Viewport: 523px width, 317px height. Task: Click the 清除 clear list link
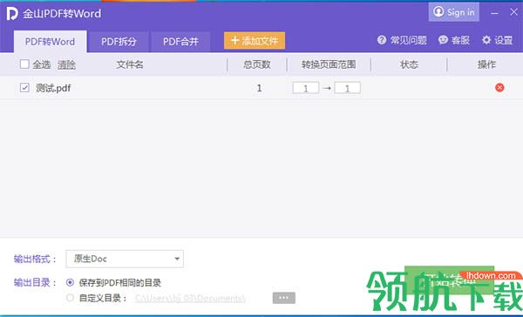66,64
